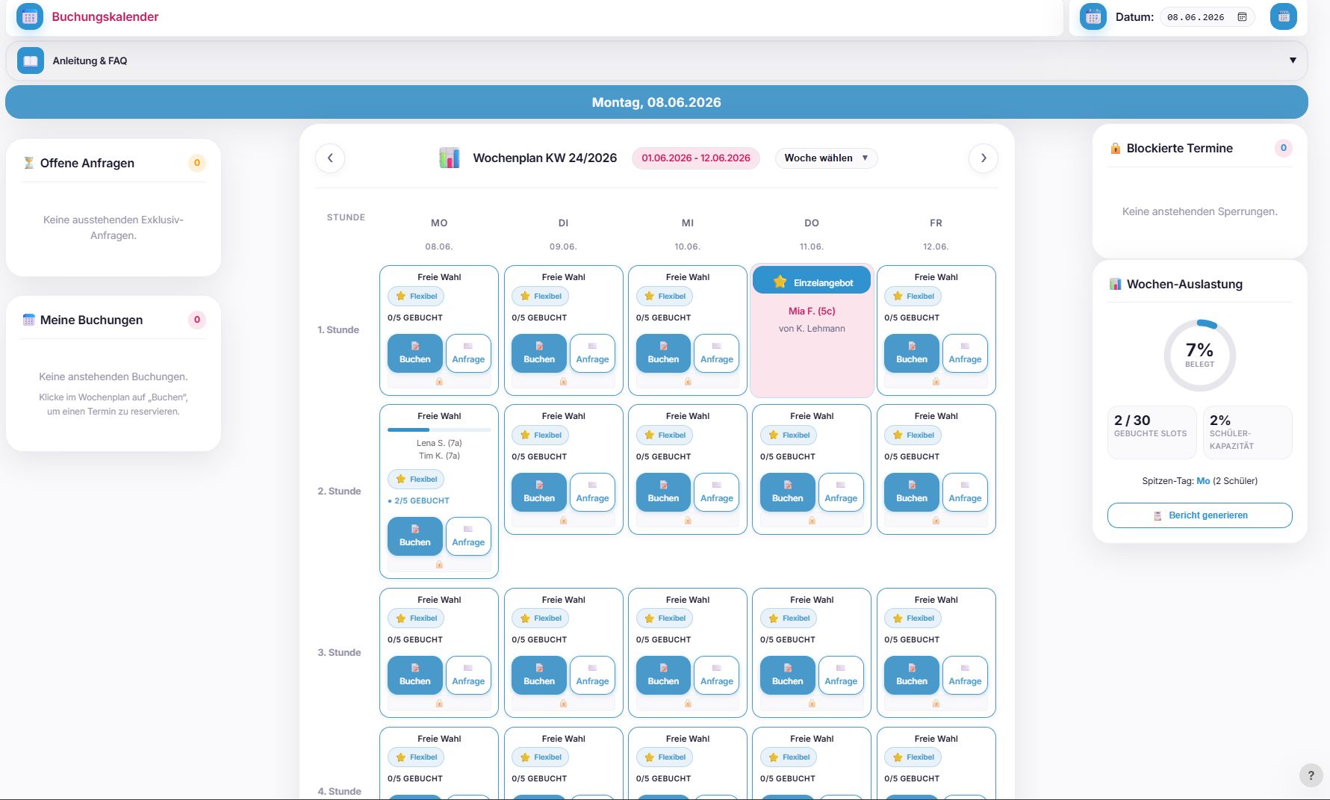Click the Anleitung & FAQ book icon
Image resolution: width=1330 pixels, height=800 pixels.
[x=31, y=61]
